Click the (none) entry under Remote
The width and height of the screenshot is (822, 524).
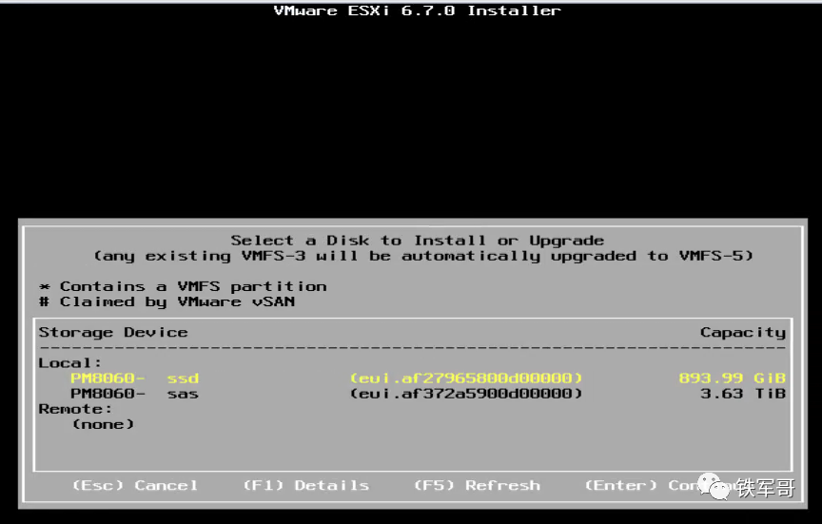coord(104,424)
